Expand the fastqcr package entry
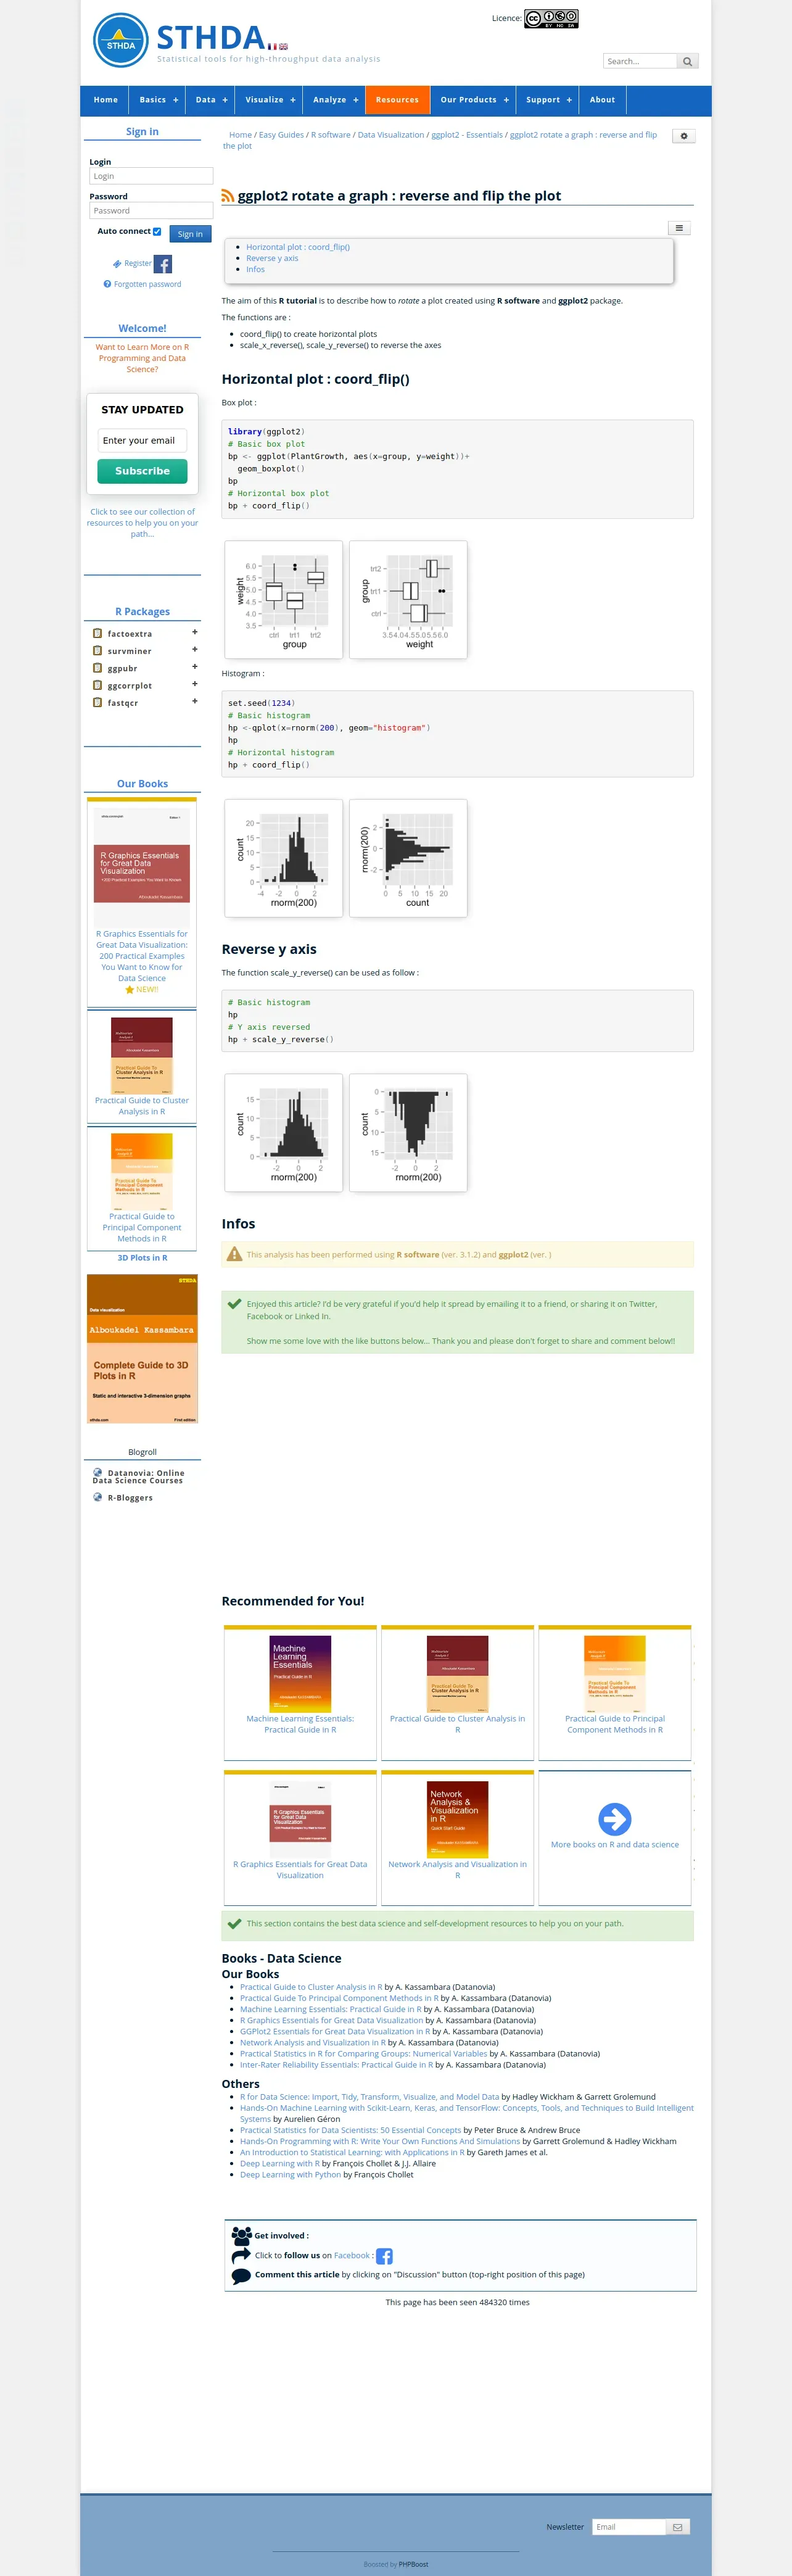Viewport: 792px width, 2576px height. tap(195, 701)
